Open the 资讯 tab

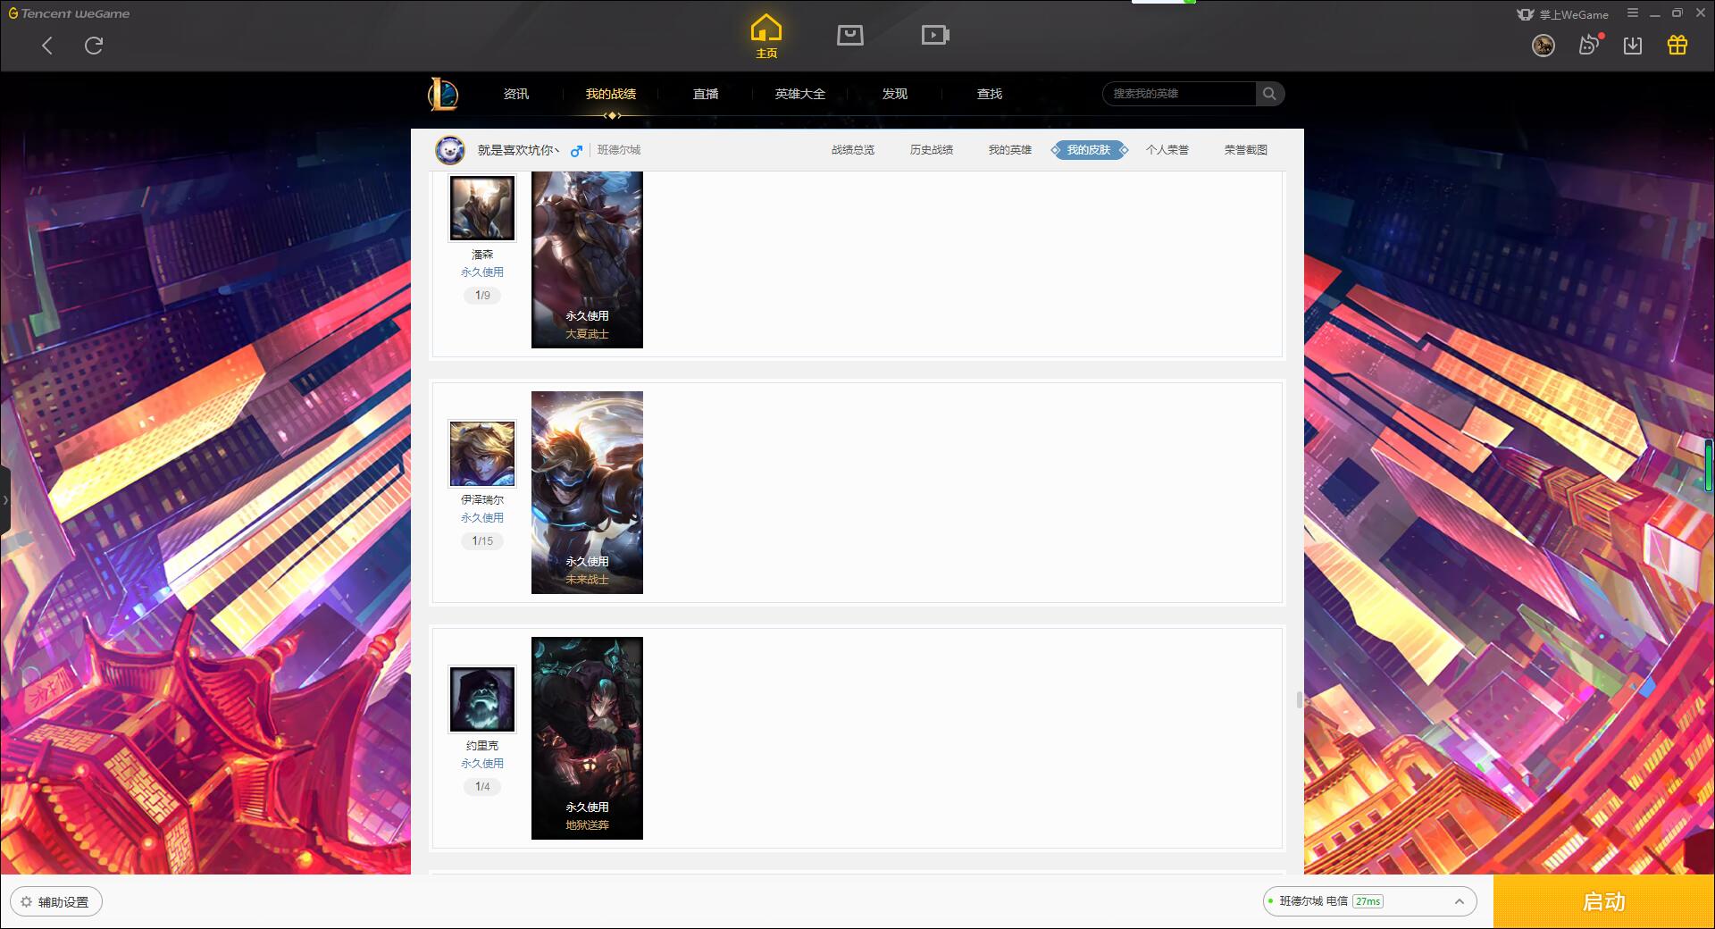[515, 94]
